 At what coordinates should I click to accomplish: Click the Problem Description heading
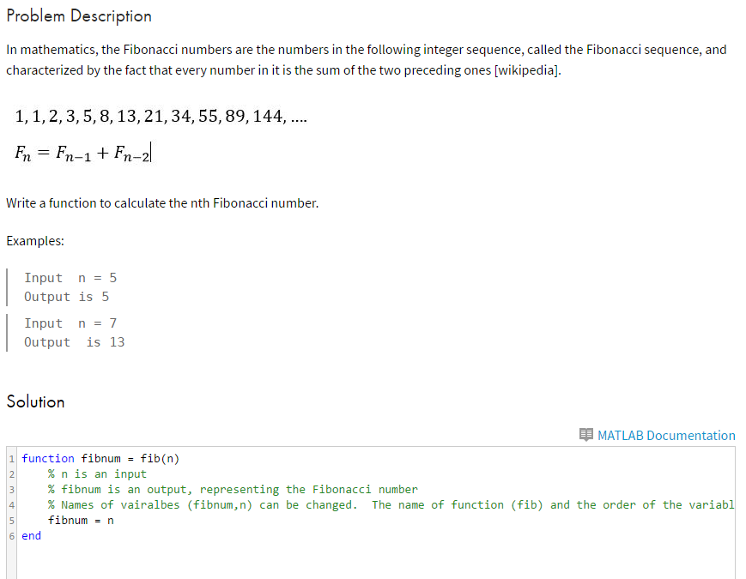(x=78, y=15)
